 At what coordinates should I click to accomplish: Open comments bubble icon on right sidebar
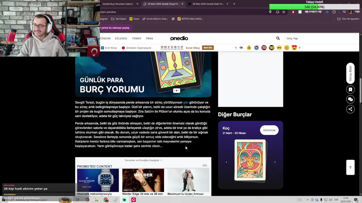click(350, 99)
